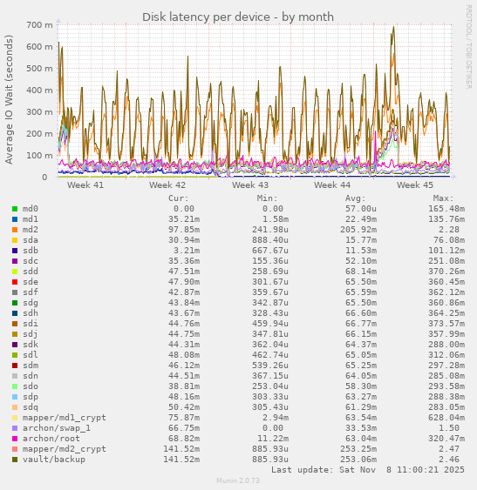Screen dimensions: 477x490
Task: Select the sdn legend label
Action: (x=31, y=376)
